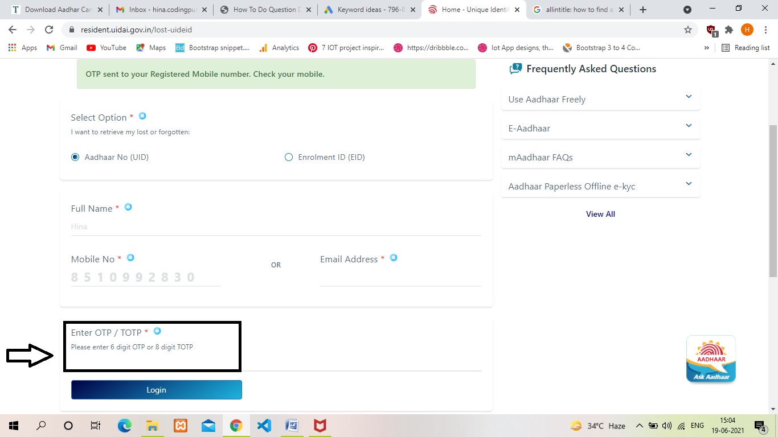Viewport: 778px width, 437px height.
Task: Launch Visual Studio Code from the taskbar
Action: pyautogui.click(x=263, y=425)
